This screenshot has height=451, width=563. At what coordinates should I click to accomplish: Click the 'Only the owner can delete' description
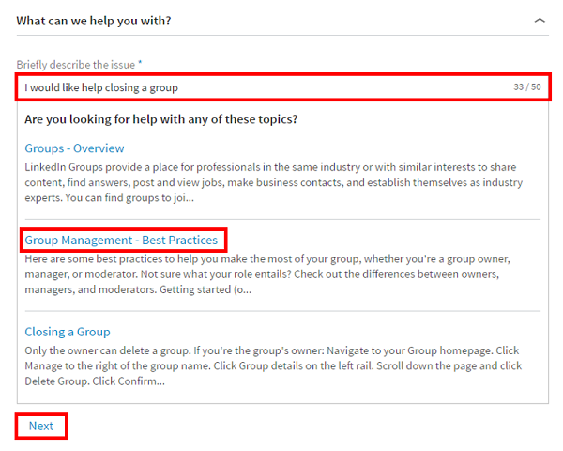(281, 365)
